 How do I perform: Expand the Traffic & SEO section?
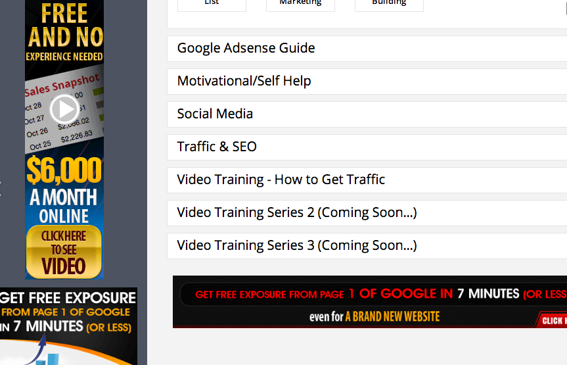click(x=367, y=147)
